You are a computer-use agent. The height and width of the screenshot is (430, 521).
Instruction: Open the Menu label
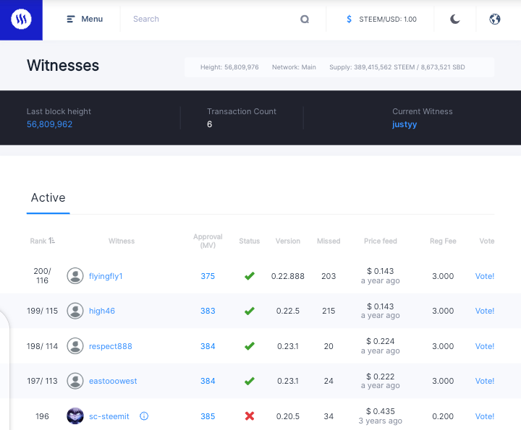click(92, 20)
